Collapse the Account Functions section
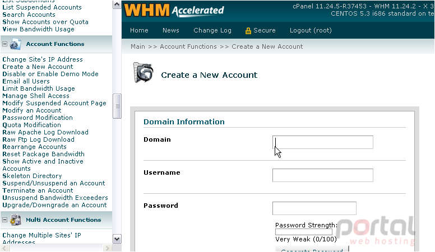 (x=4, y=44)
